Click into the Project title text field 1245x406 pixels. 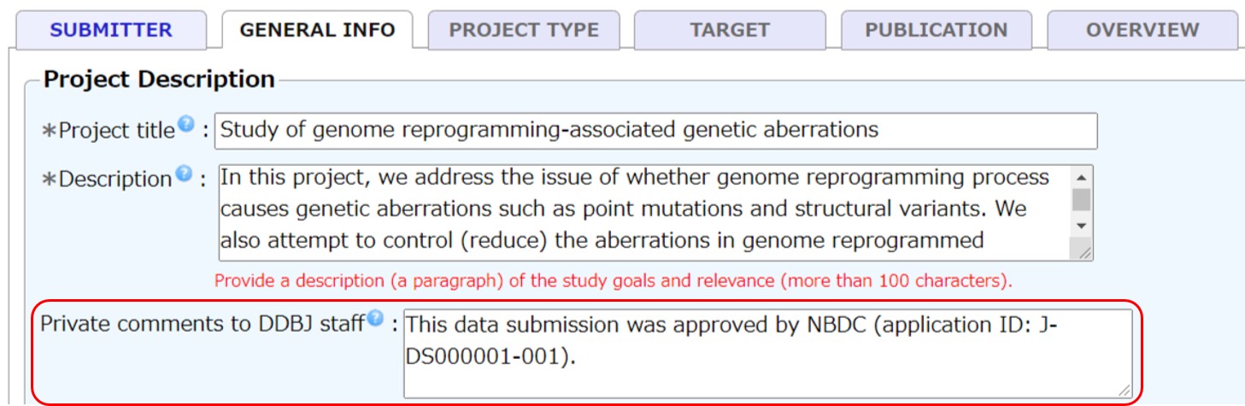click(655, 131)
